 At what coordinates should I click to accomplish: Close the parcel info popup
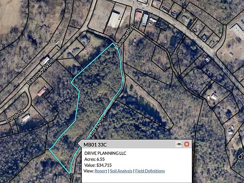click(x=187, y=144)
